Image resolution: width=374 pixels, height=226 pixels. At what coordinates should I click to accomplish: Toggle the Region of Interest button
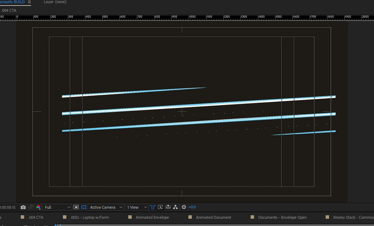pos(76,207)
